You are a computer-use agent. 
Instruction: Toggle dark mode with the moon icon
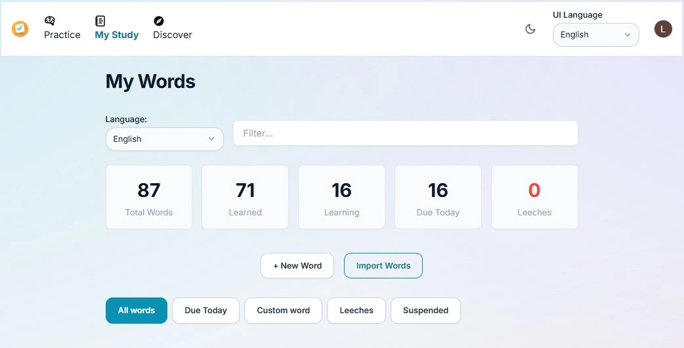pyautogui.click(x=530, y=29)
